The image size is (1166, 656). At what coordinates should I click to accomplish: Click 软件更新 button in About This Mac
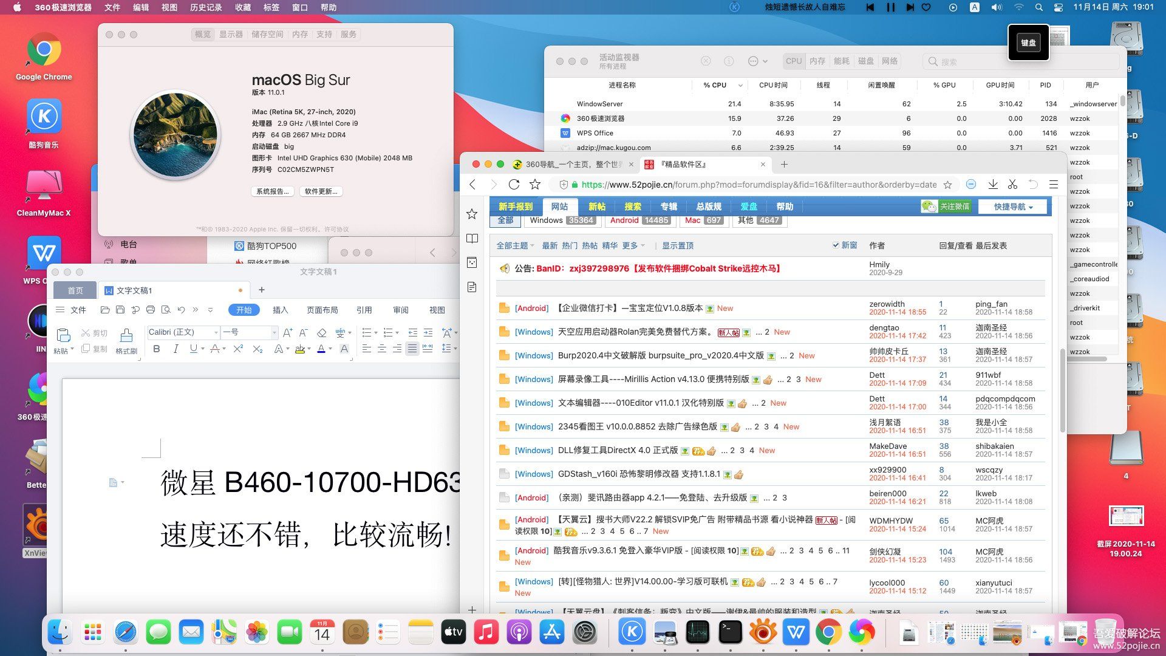[x=322, y=191]
